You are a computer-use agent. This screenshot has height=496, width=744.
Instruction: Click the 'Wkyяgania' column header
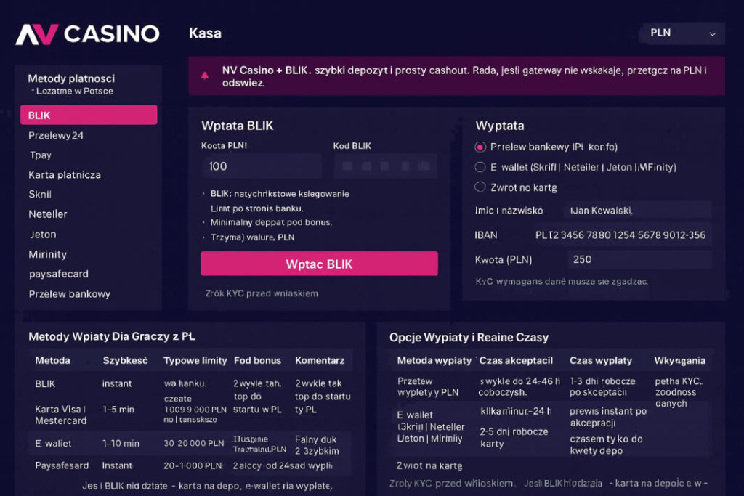[680, 360]
